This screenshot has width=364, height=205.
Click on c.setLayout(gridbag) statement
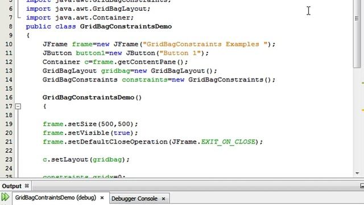coord(86,159)
